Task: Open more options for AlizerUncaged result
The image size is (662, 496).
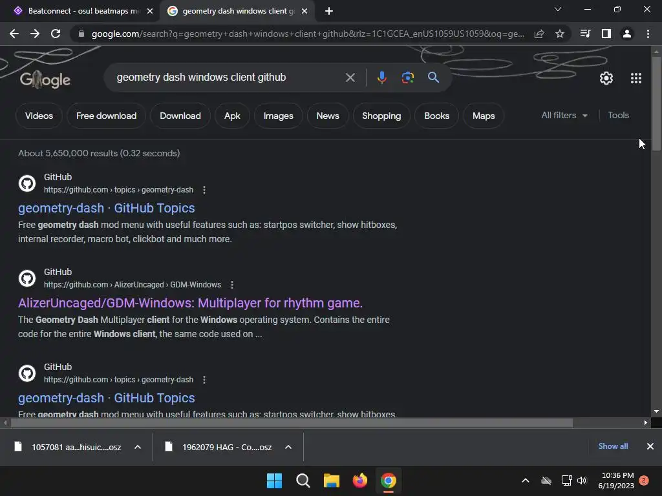Action: pyautogui.click(x=232, y=285)
